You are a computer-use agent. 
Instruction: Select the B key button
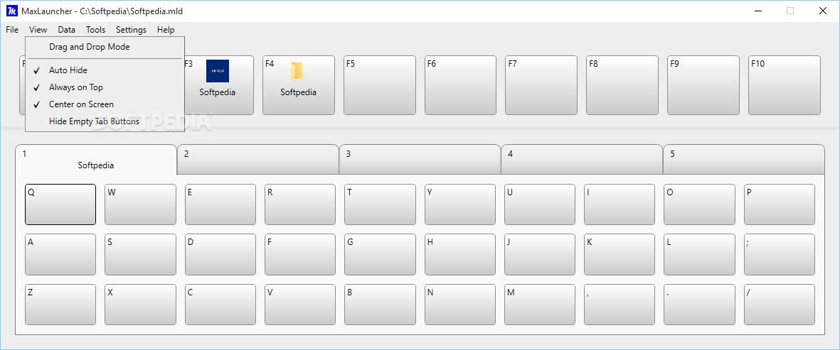(x=380, y=305)
